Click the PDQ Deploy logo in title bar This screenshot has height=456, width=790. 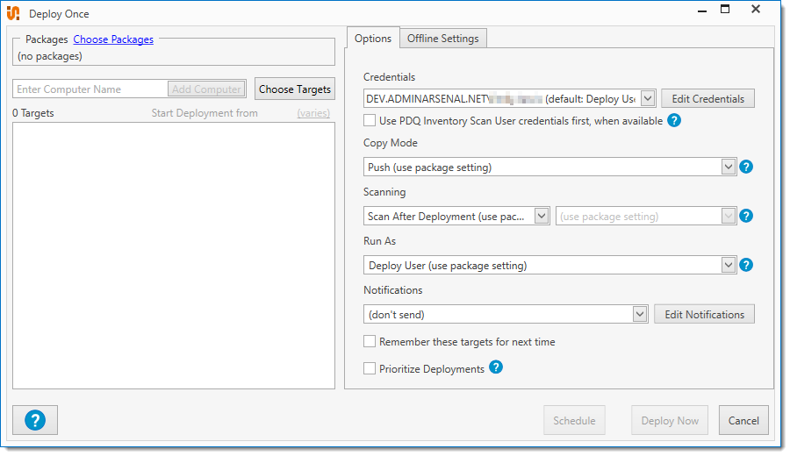coord(13,13)
